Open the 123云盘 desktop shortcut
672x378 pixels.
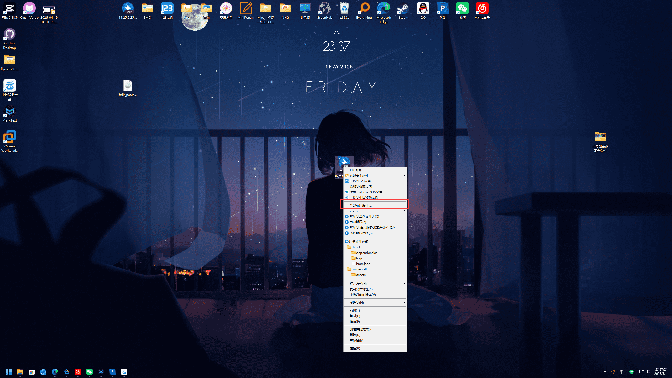click(x=167, y=11)
